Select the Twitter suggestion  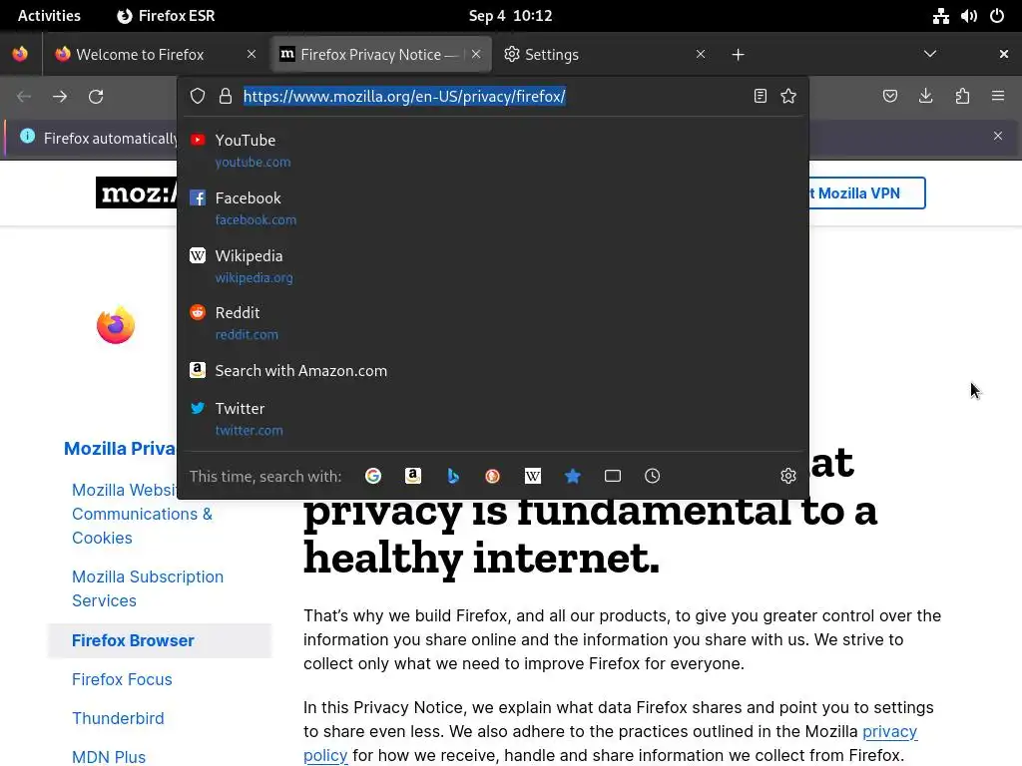click(493, 418)
